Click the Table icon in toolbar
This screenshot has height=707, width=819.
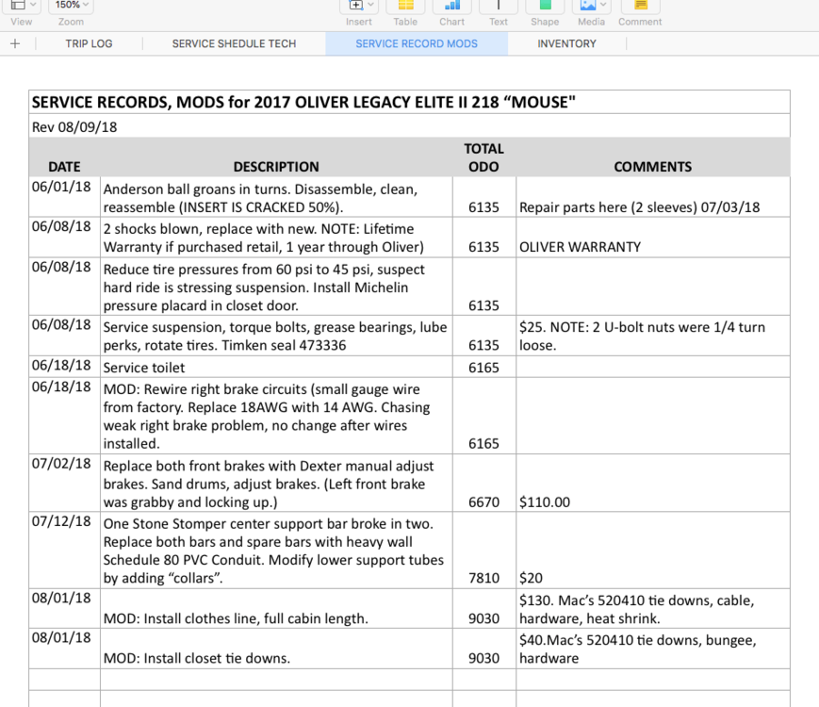[x=405, y=7]
